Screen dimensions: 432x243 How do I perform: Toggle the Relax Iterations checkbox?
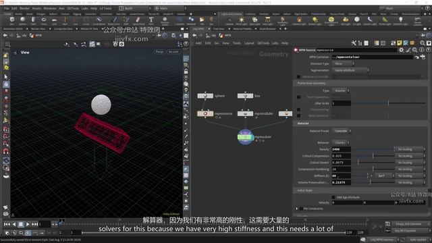pos(298,115)
